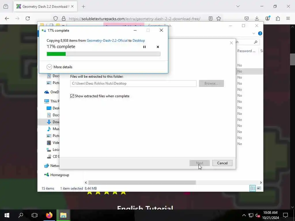Image resolution: width=295 pixels, height=221 pixels.
Task: Open Task View on taskbar
Action: [x=35, y=215]
